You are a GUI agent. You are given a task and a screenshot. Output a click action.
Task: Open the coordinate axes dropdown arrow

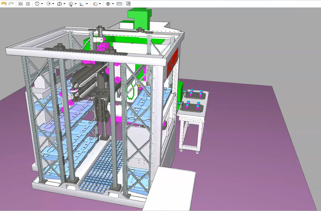click(x=87, y=4)
